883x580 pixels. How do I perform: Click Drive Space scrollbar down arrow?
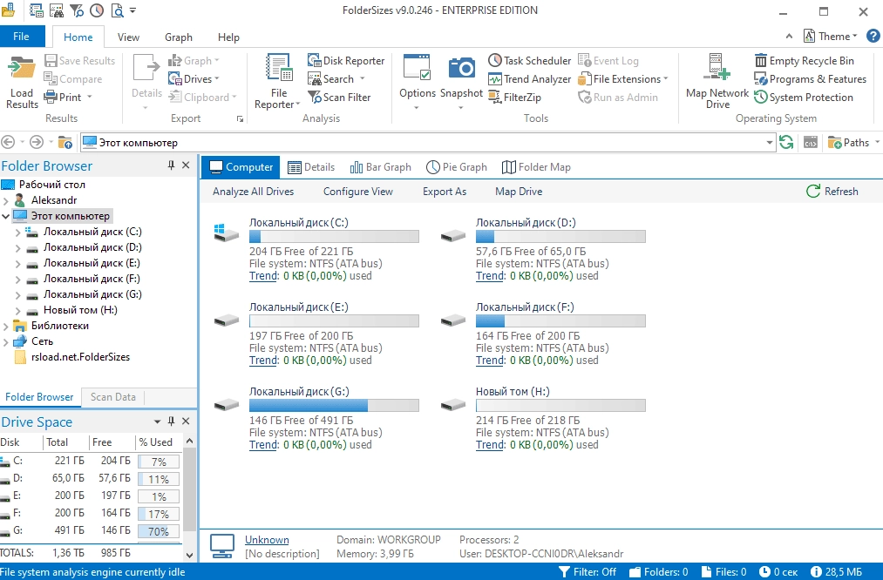click(189, 555)
